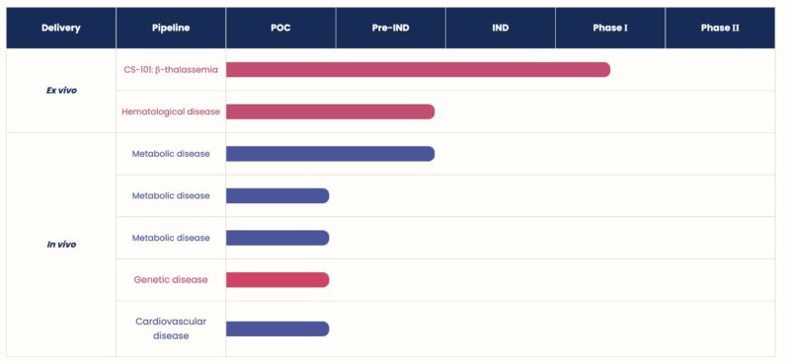The width and height of the screenshot is (790, 364).
Task: Select the Pipeline column header
Action: (x=171, y=29)
